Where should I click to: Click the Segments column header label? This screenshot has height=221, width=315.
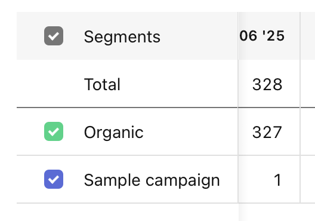[122, 37]
